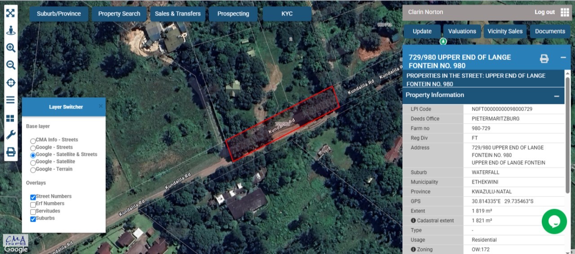Minimize the 729/980 property panel
This screenshot has width=575, height=254.
pyautogui.click(x=563, y=58)
